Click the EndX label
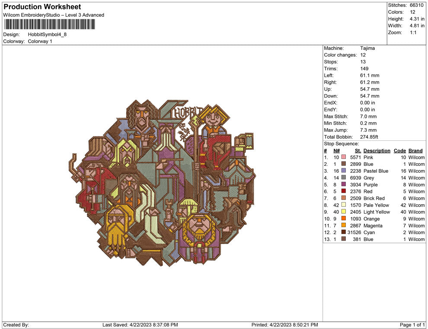 [330, 102]
